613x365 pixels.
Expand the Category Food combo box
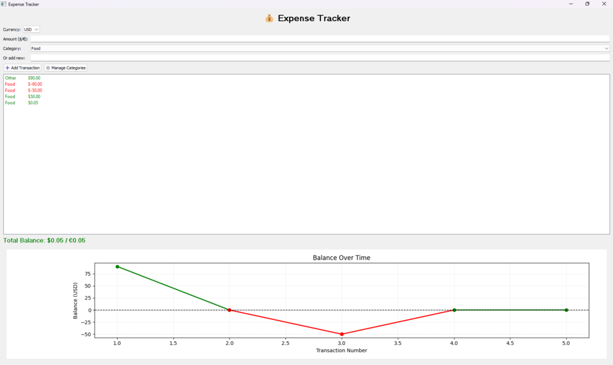320,48
